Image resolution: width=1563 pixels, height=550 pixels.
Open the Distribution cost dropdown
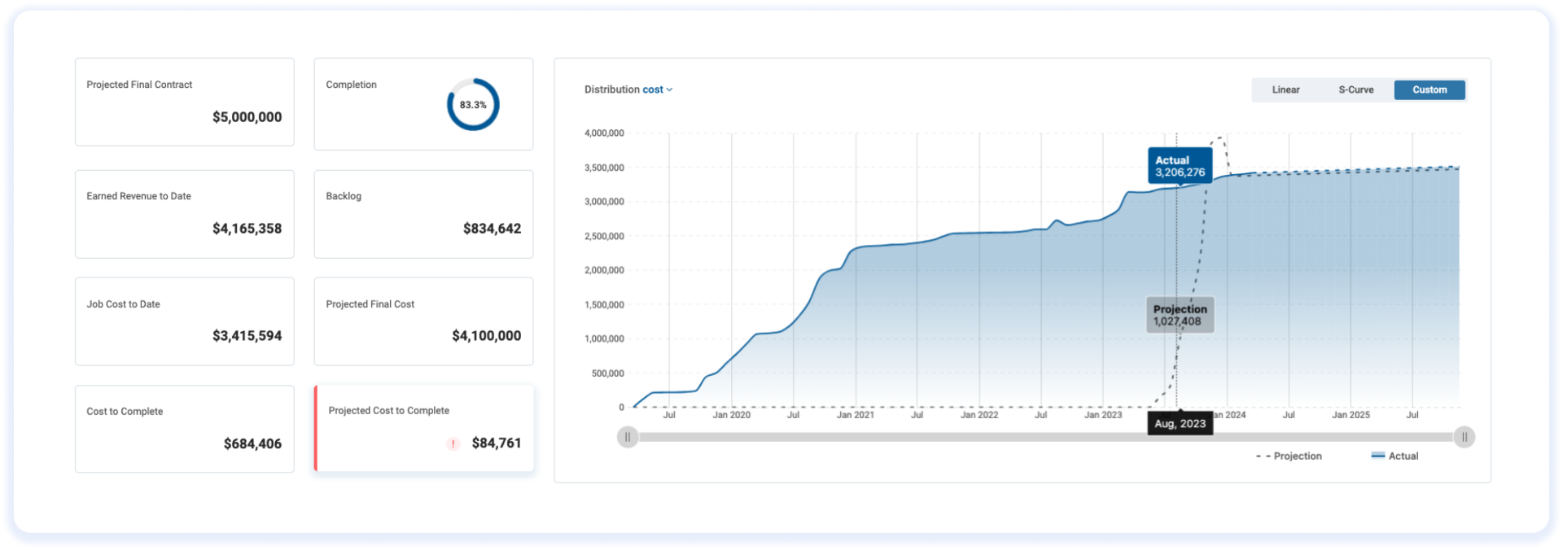628,89
